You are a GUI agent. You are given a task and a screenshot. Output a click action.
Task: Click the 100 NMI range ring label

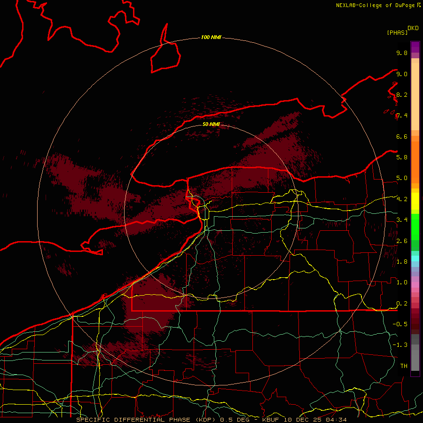click(x=211, y=37)
